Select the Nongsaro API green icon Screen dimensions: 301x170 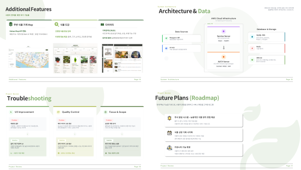(166, 38)
